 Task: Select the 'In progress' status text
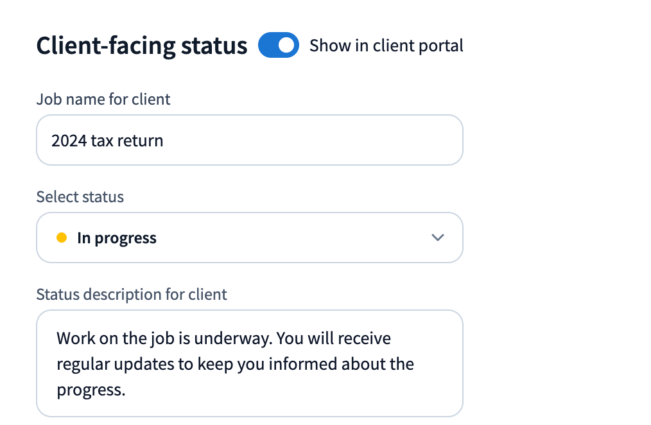point(117,238)
